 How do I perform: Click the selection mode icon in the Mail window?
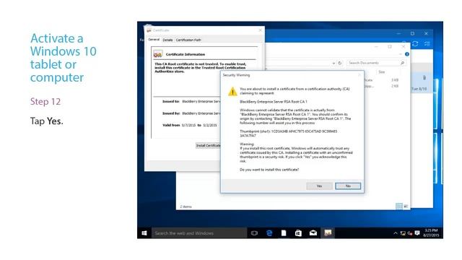click(427, 44)
